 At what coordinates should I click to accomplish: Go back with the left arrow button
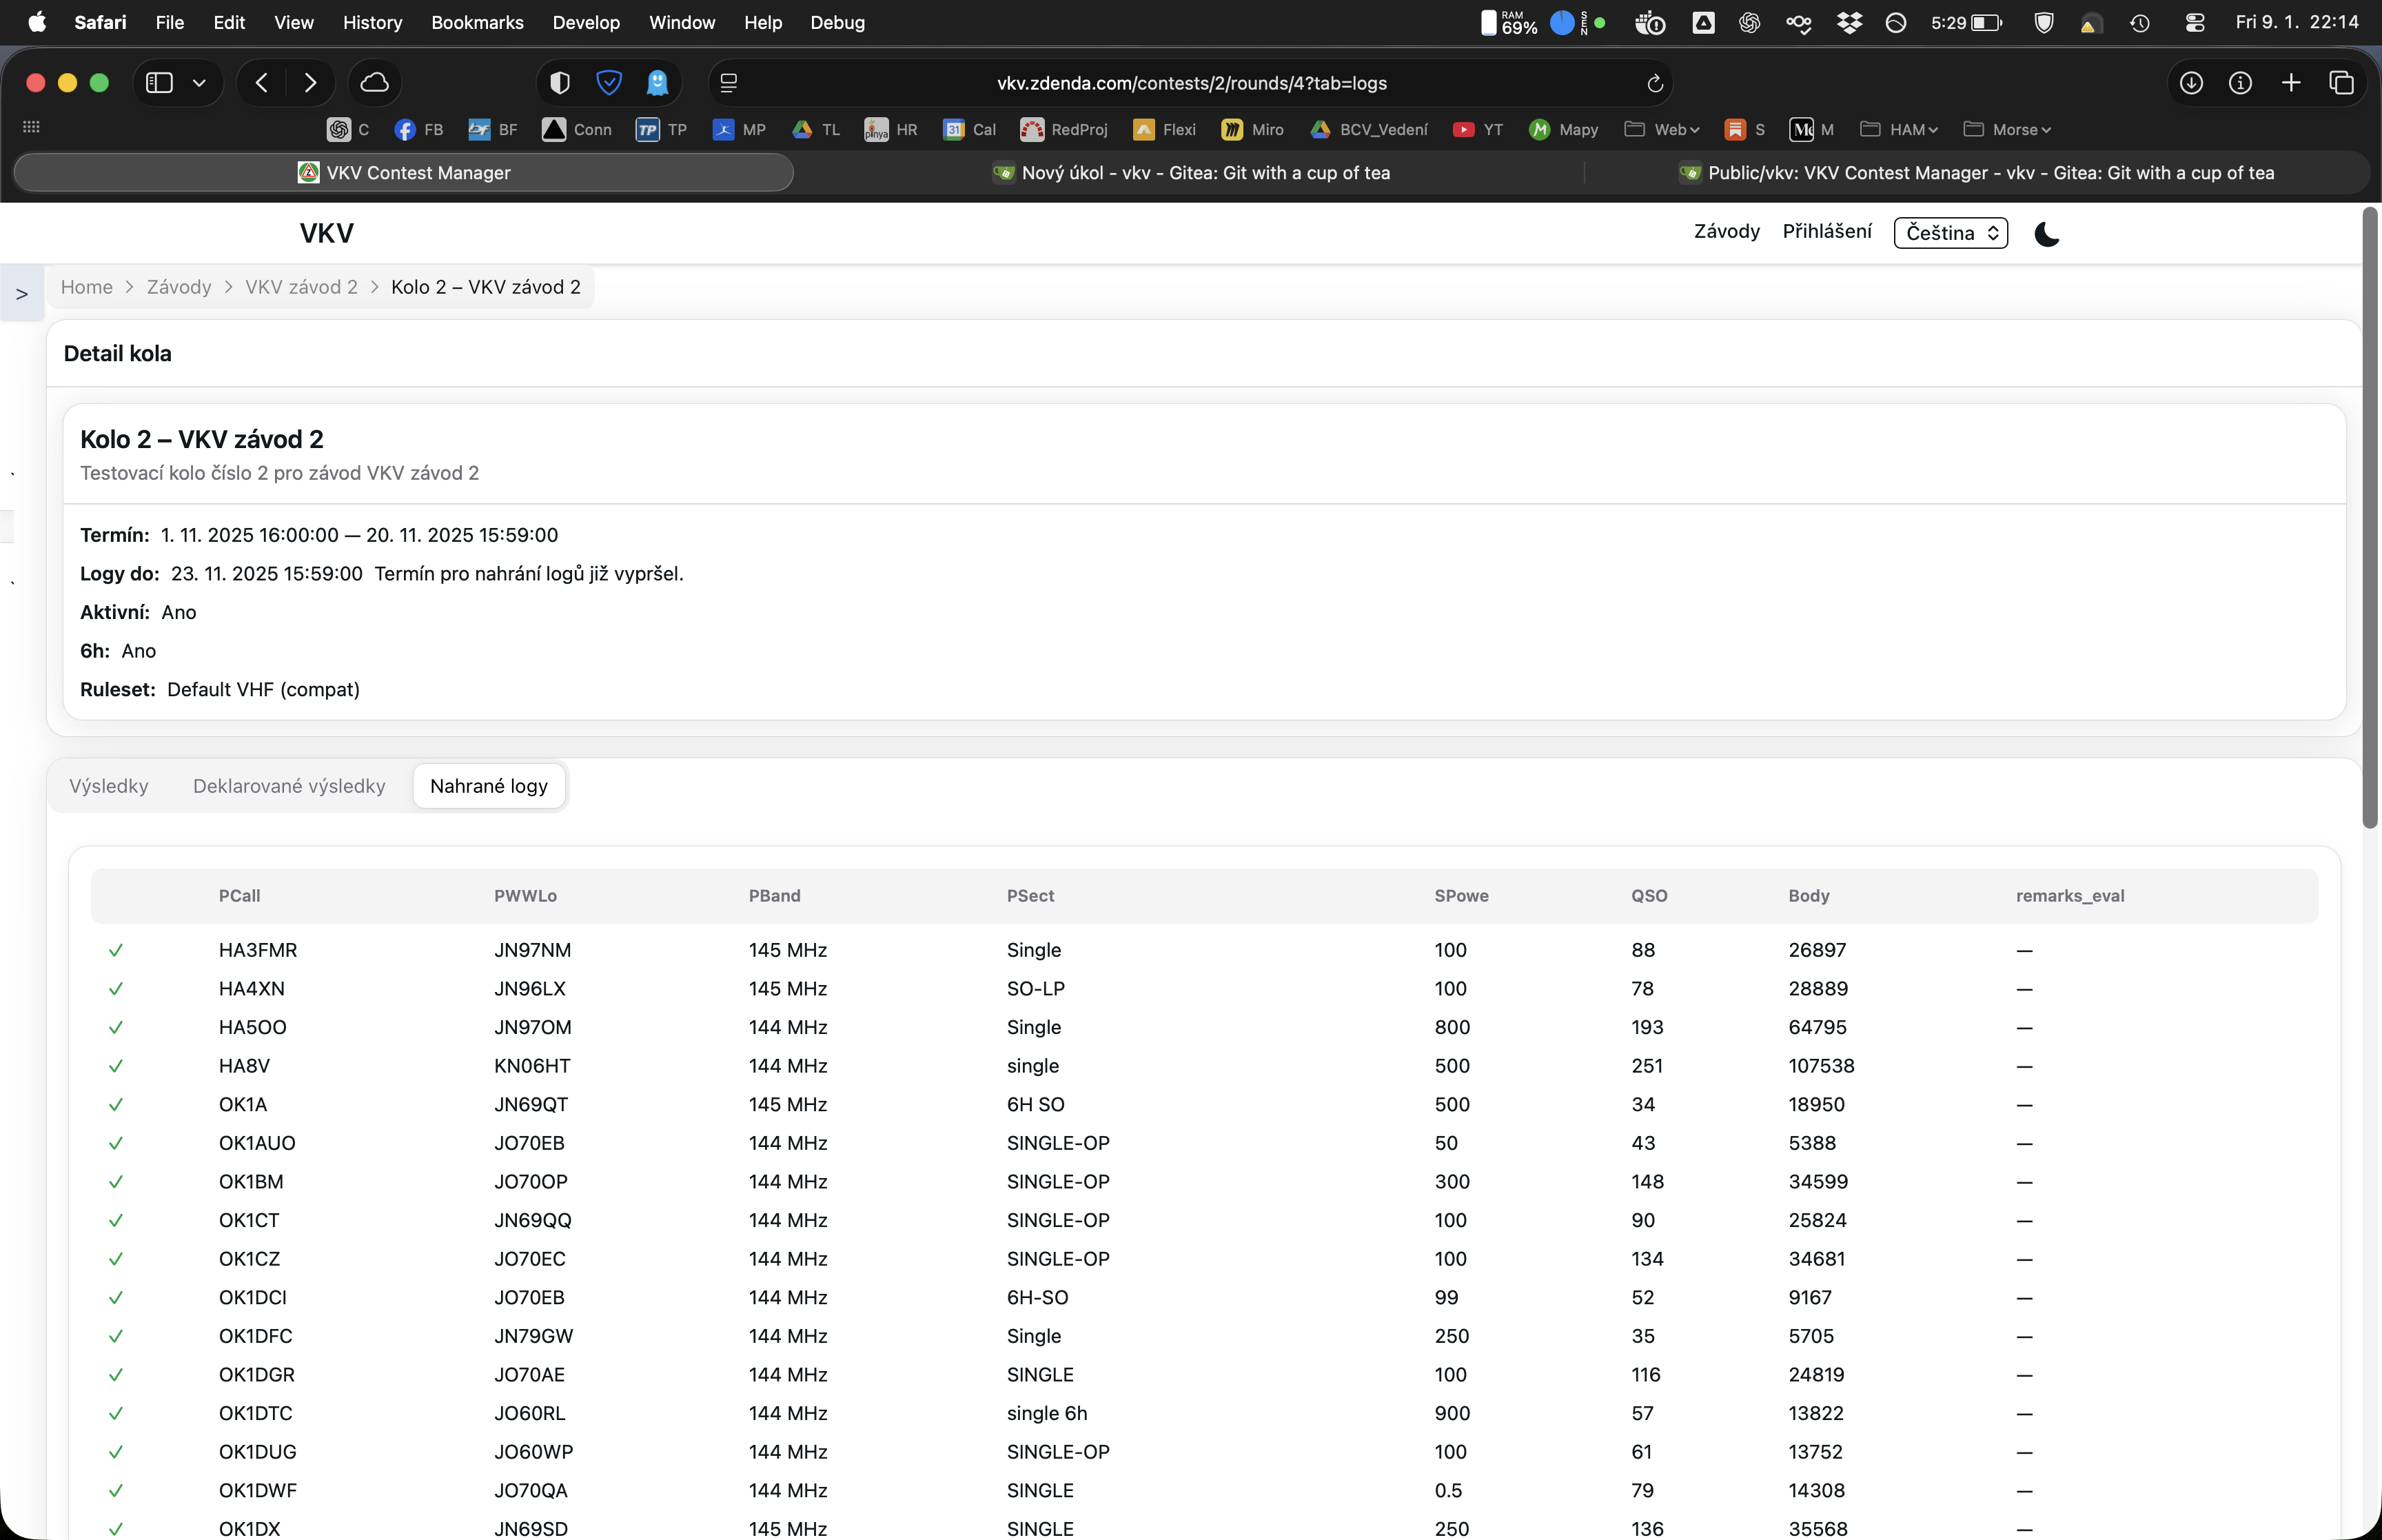coord(262,83)
